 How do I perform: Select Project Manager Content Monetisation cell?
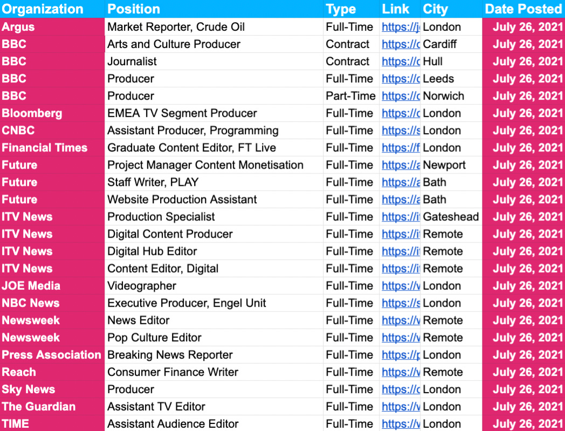pos(214,165)
